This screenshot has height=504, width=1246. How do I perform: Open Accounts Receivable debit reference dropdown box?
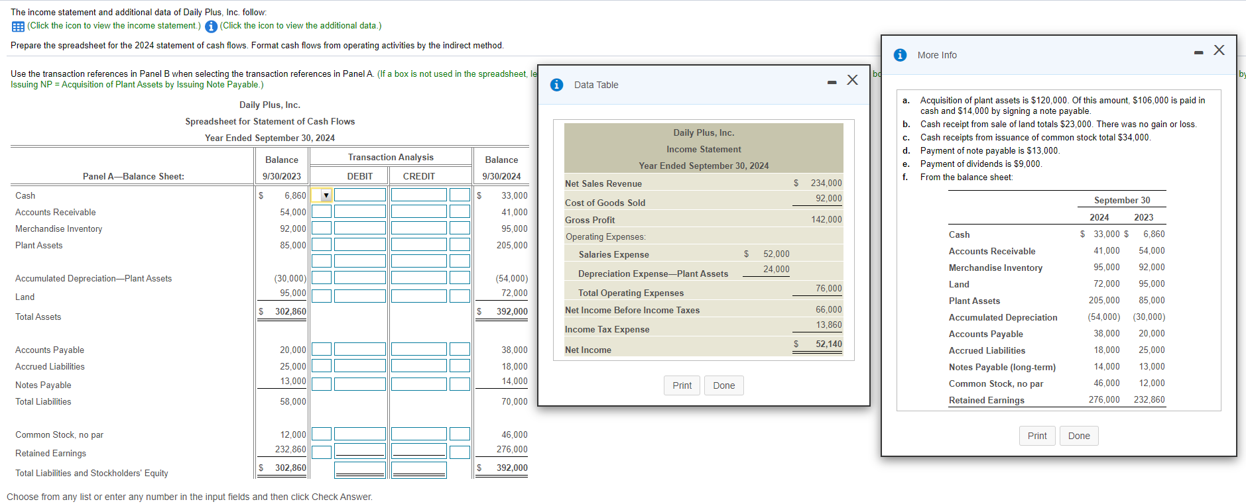(x=322, y=211)
